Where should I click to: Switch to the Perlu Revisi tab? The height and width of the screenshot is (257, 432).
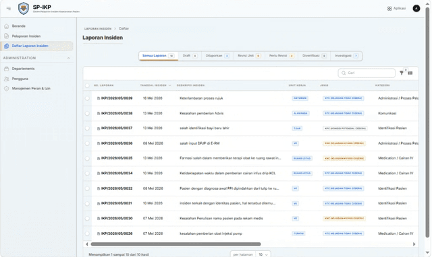(x=281, y=56)
